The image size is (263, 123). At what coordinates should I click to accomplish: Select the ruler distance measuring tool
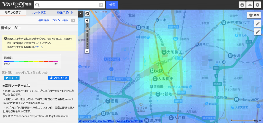257,32
